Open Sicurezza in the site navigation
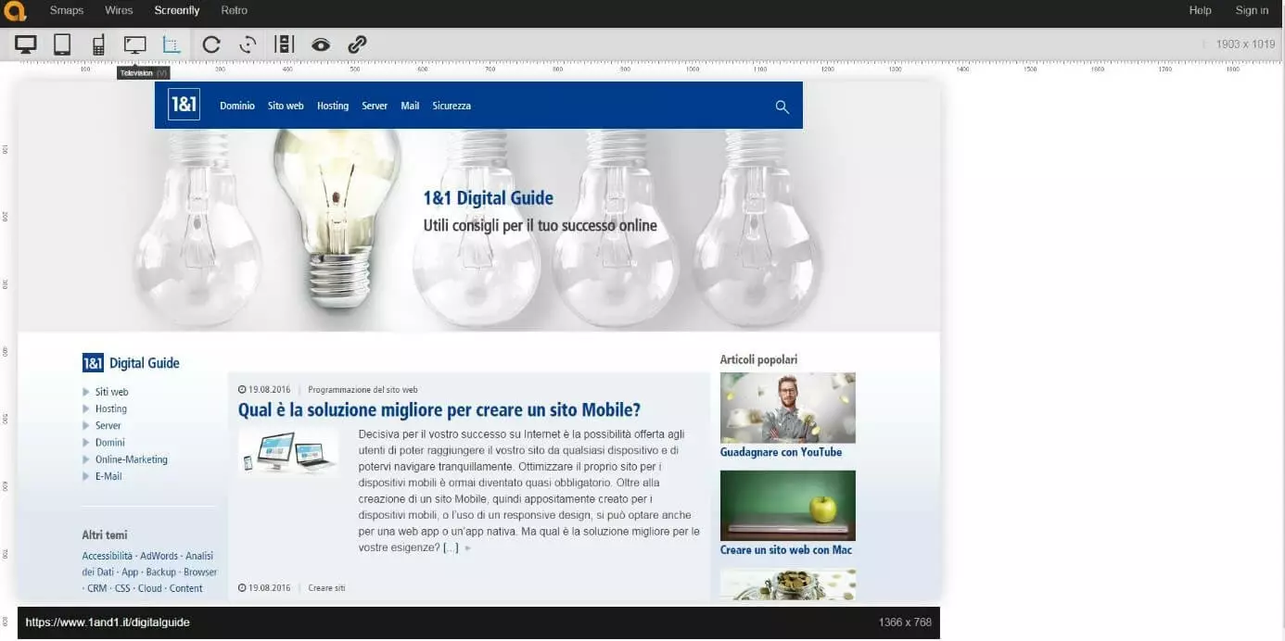1285x641 pixels. 452,106
